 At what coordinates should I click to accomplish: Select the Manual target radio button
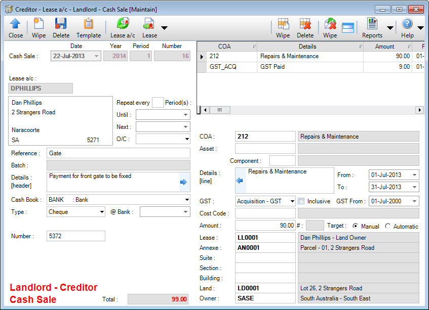click(355, 226)
